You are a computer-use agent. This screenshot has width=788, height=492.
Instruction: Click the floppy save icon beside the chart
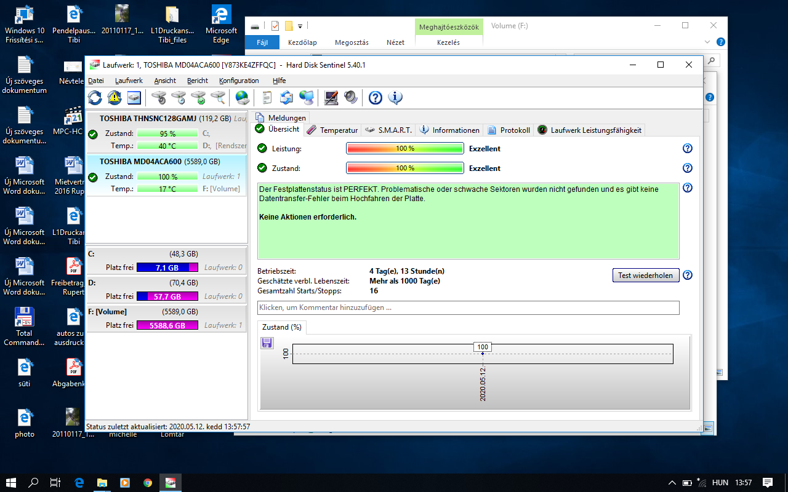coord(267,343)
